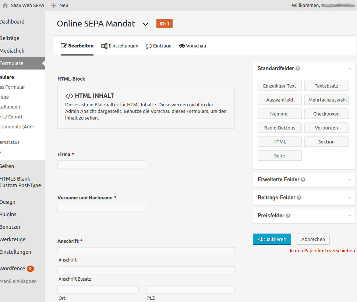Collapse the Standardfelder panel arrow
Screen dimensions: 357x302
350,68
